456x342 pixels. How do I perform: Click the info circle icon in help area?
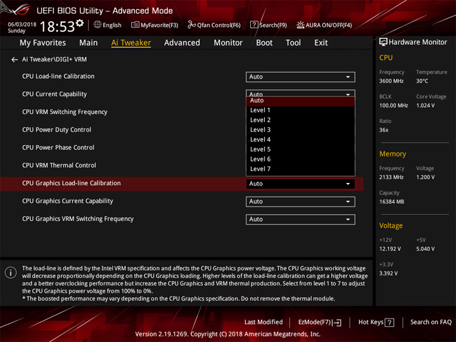pyautogui.click(x=11, y=272)
